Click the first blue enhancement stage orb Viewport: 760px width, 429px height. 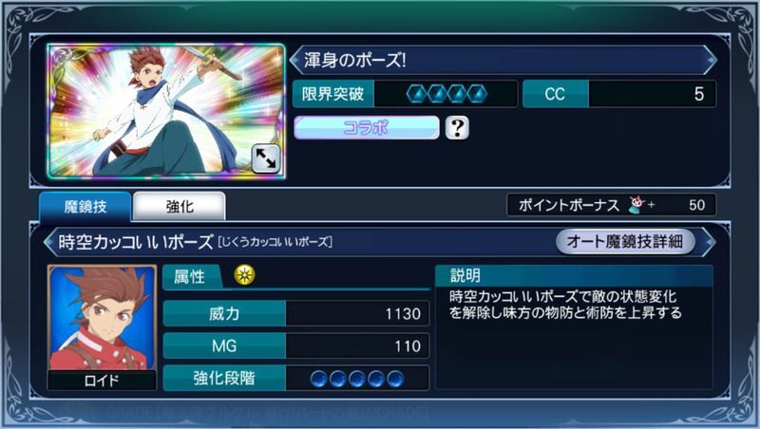tap(319, 379)
